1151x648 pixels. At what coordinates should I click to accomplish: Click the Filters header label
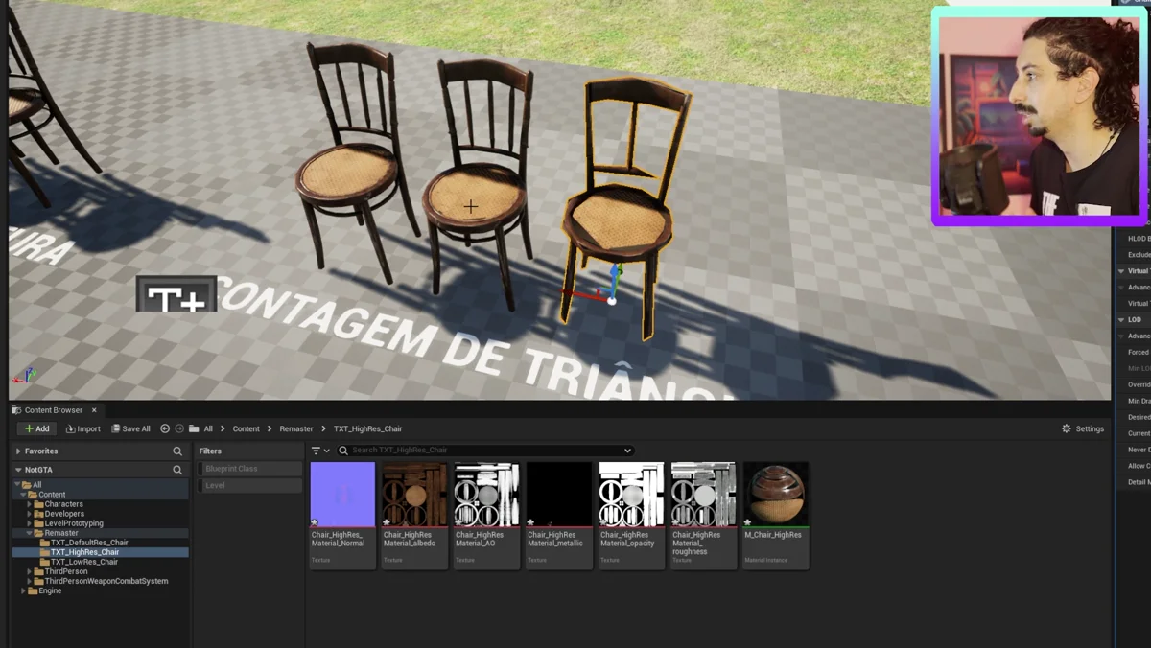tap(210, 451)
